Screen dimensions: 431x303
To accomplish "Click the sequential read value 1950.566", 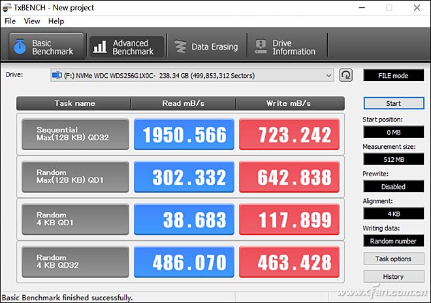I will pos(184,134).
